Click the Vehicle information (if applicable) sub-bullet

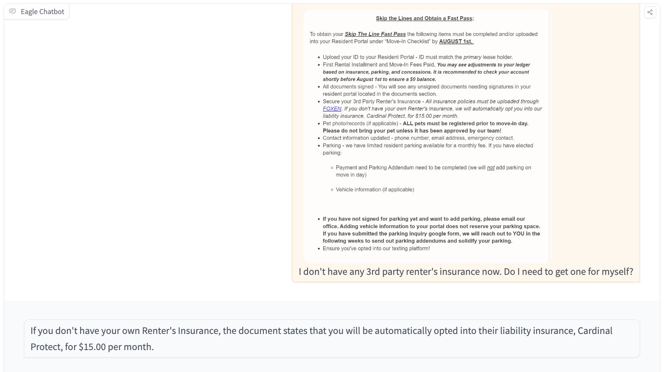375,190
